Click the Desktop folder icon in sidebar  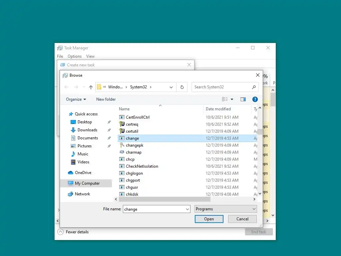click(x=73, y=122)
